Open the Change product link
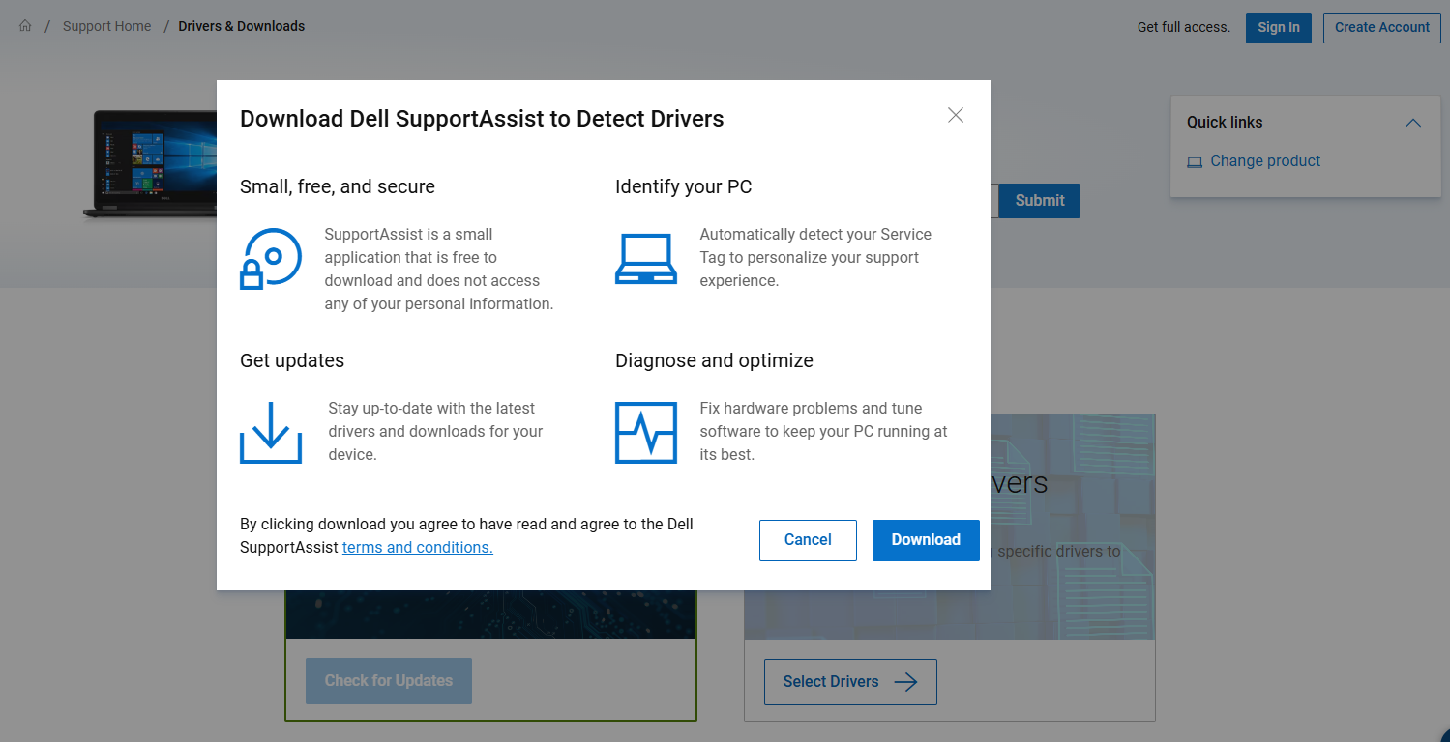This screenshot has height=742, width=1450. (1265, 161)
